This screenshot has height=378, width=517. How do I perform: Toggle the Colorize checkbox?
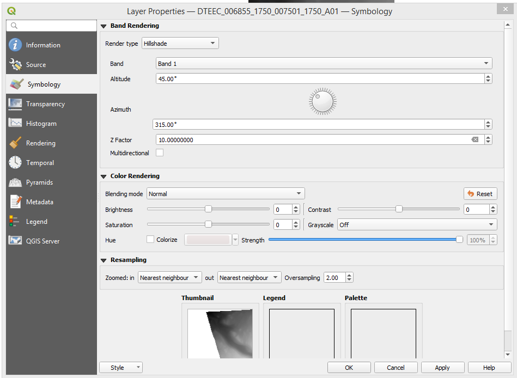[150, 240]
